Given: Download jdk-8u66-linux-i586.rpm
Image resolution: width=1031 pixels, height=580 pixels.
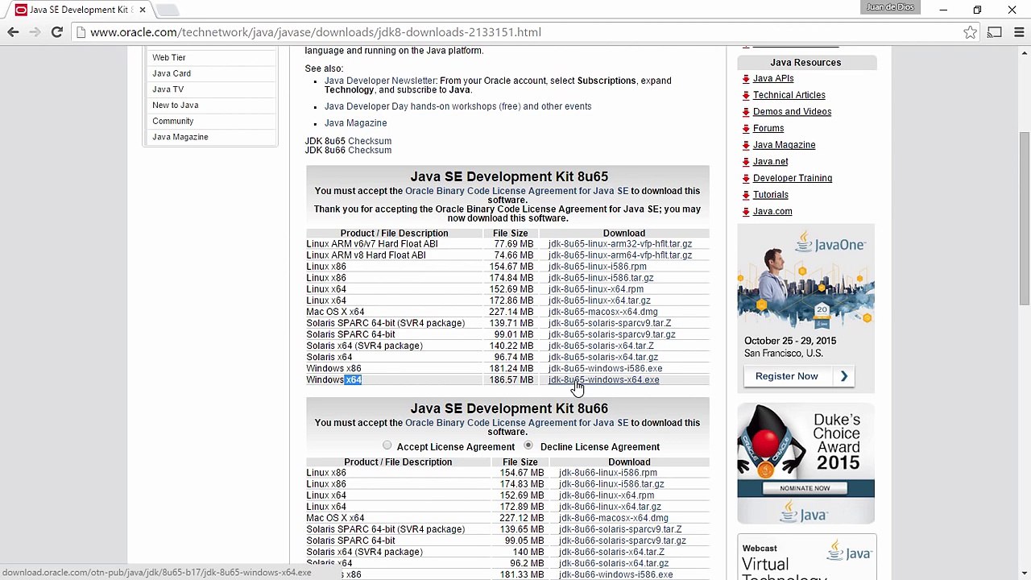Looking at the screenshot, I should click(x=608, y=473).
